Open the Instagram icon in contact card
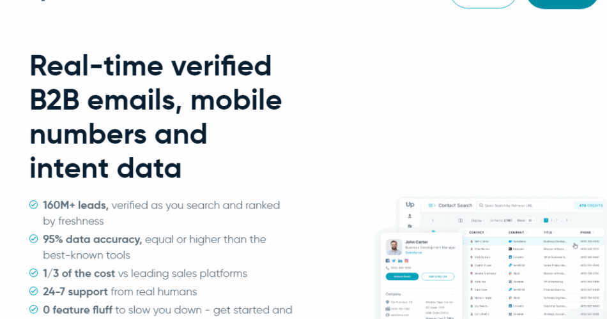This screenshot has width=607, height=319. (x=406, y=261)
